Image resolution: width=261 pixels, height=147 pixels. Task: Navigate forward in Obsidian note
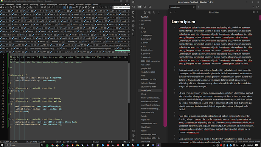click(x=175, y=12)
